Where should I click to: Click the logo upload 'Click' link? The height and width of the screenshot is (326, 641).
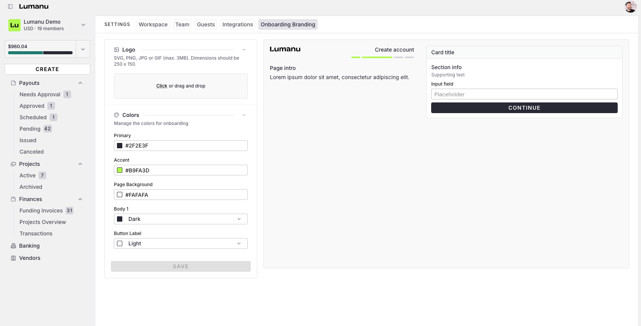162,86
